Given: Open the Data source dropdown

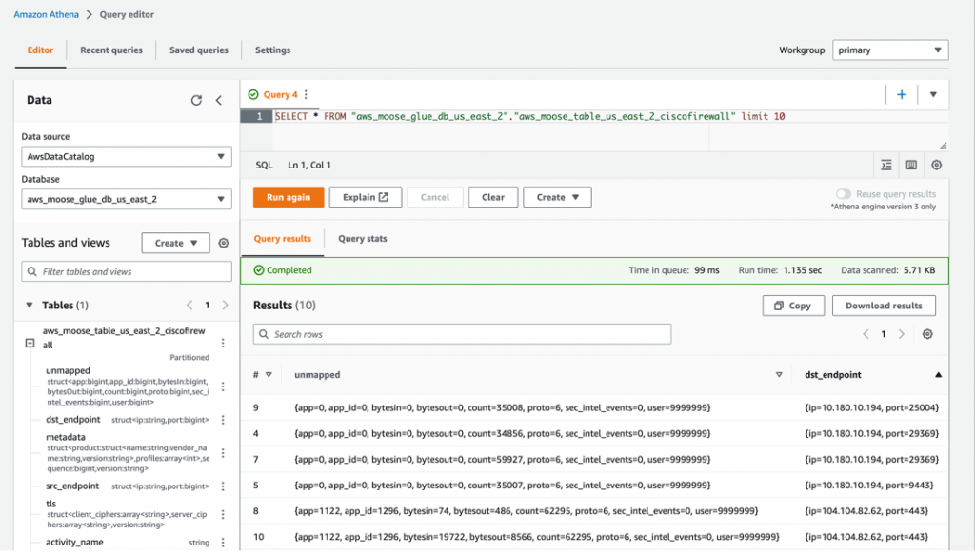Looking at the screenshot, I should pos(127,156).
